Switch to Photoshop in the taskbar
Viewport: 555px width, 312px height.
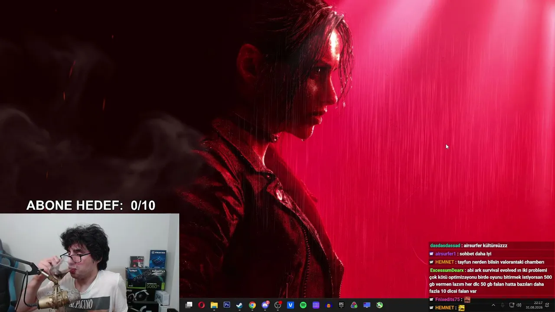point(227,305)
